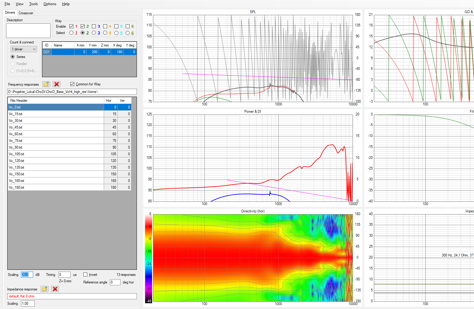This screenshot has width=474, height=309.
Task: Click the Reference angle input field
Action: [115, 282]
